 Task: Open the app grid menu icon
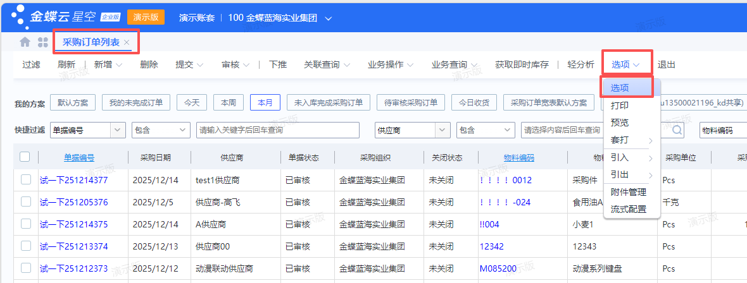[x=43, y=42]
